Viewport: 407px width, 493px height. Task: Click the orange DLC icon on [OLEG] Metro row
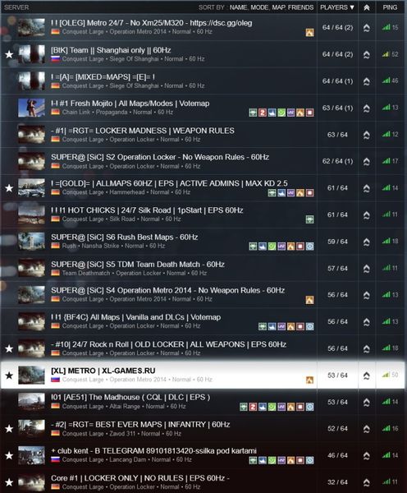click(x=309, y=32)
